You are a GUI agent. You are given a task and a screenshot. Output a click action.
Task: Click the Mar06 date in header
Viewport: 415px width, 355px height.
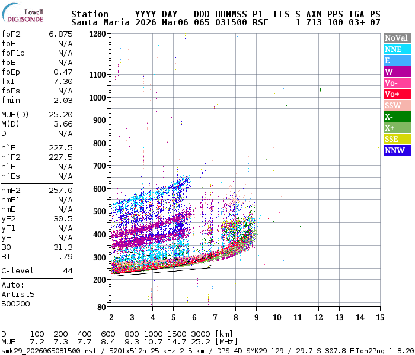[175, 22]
